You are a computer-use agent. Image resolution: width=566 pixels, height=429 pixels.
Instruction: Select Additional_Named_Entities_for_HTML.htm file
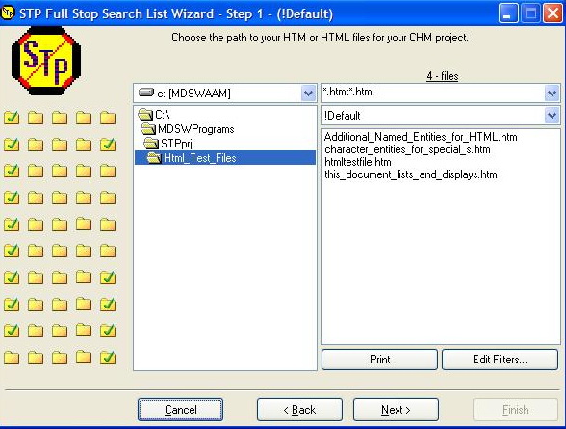pyautogui.click(x=421, y=137)
